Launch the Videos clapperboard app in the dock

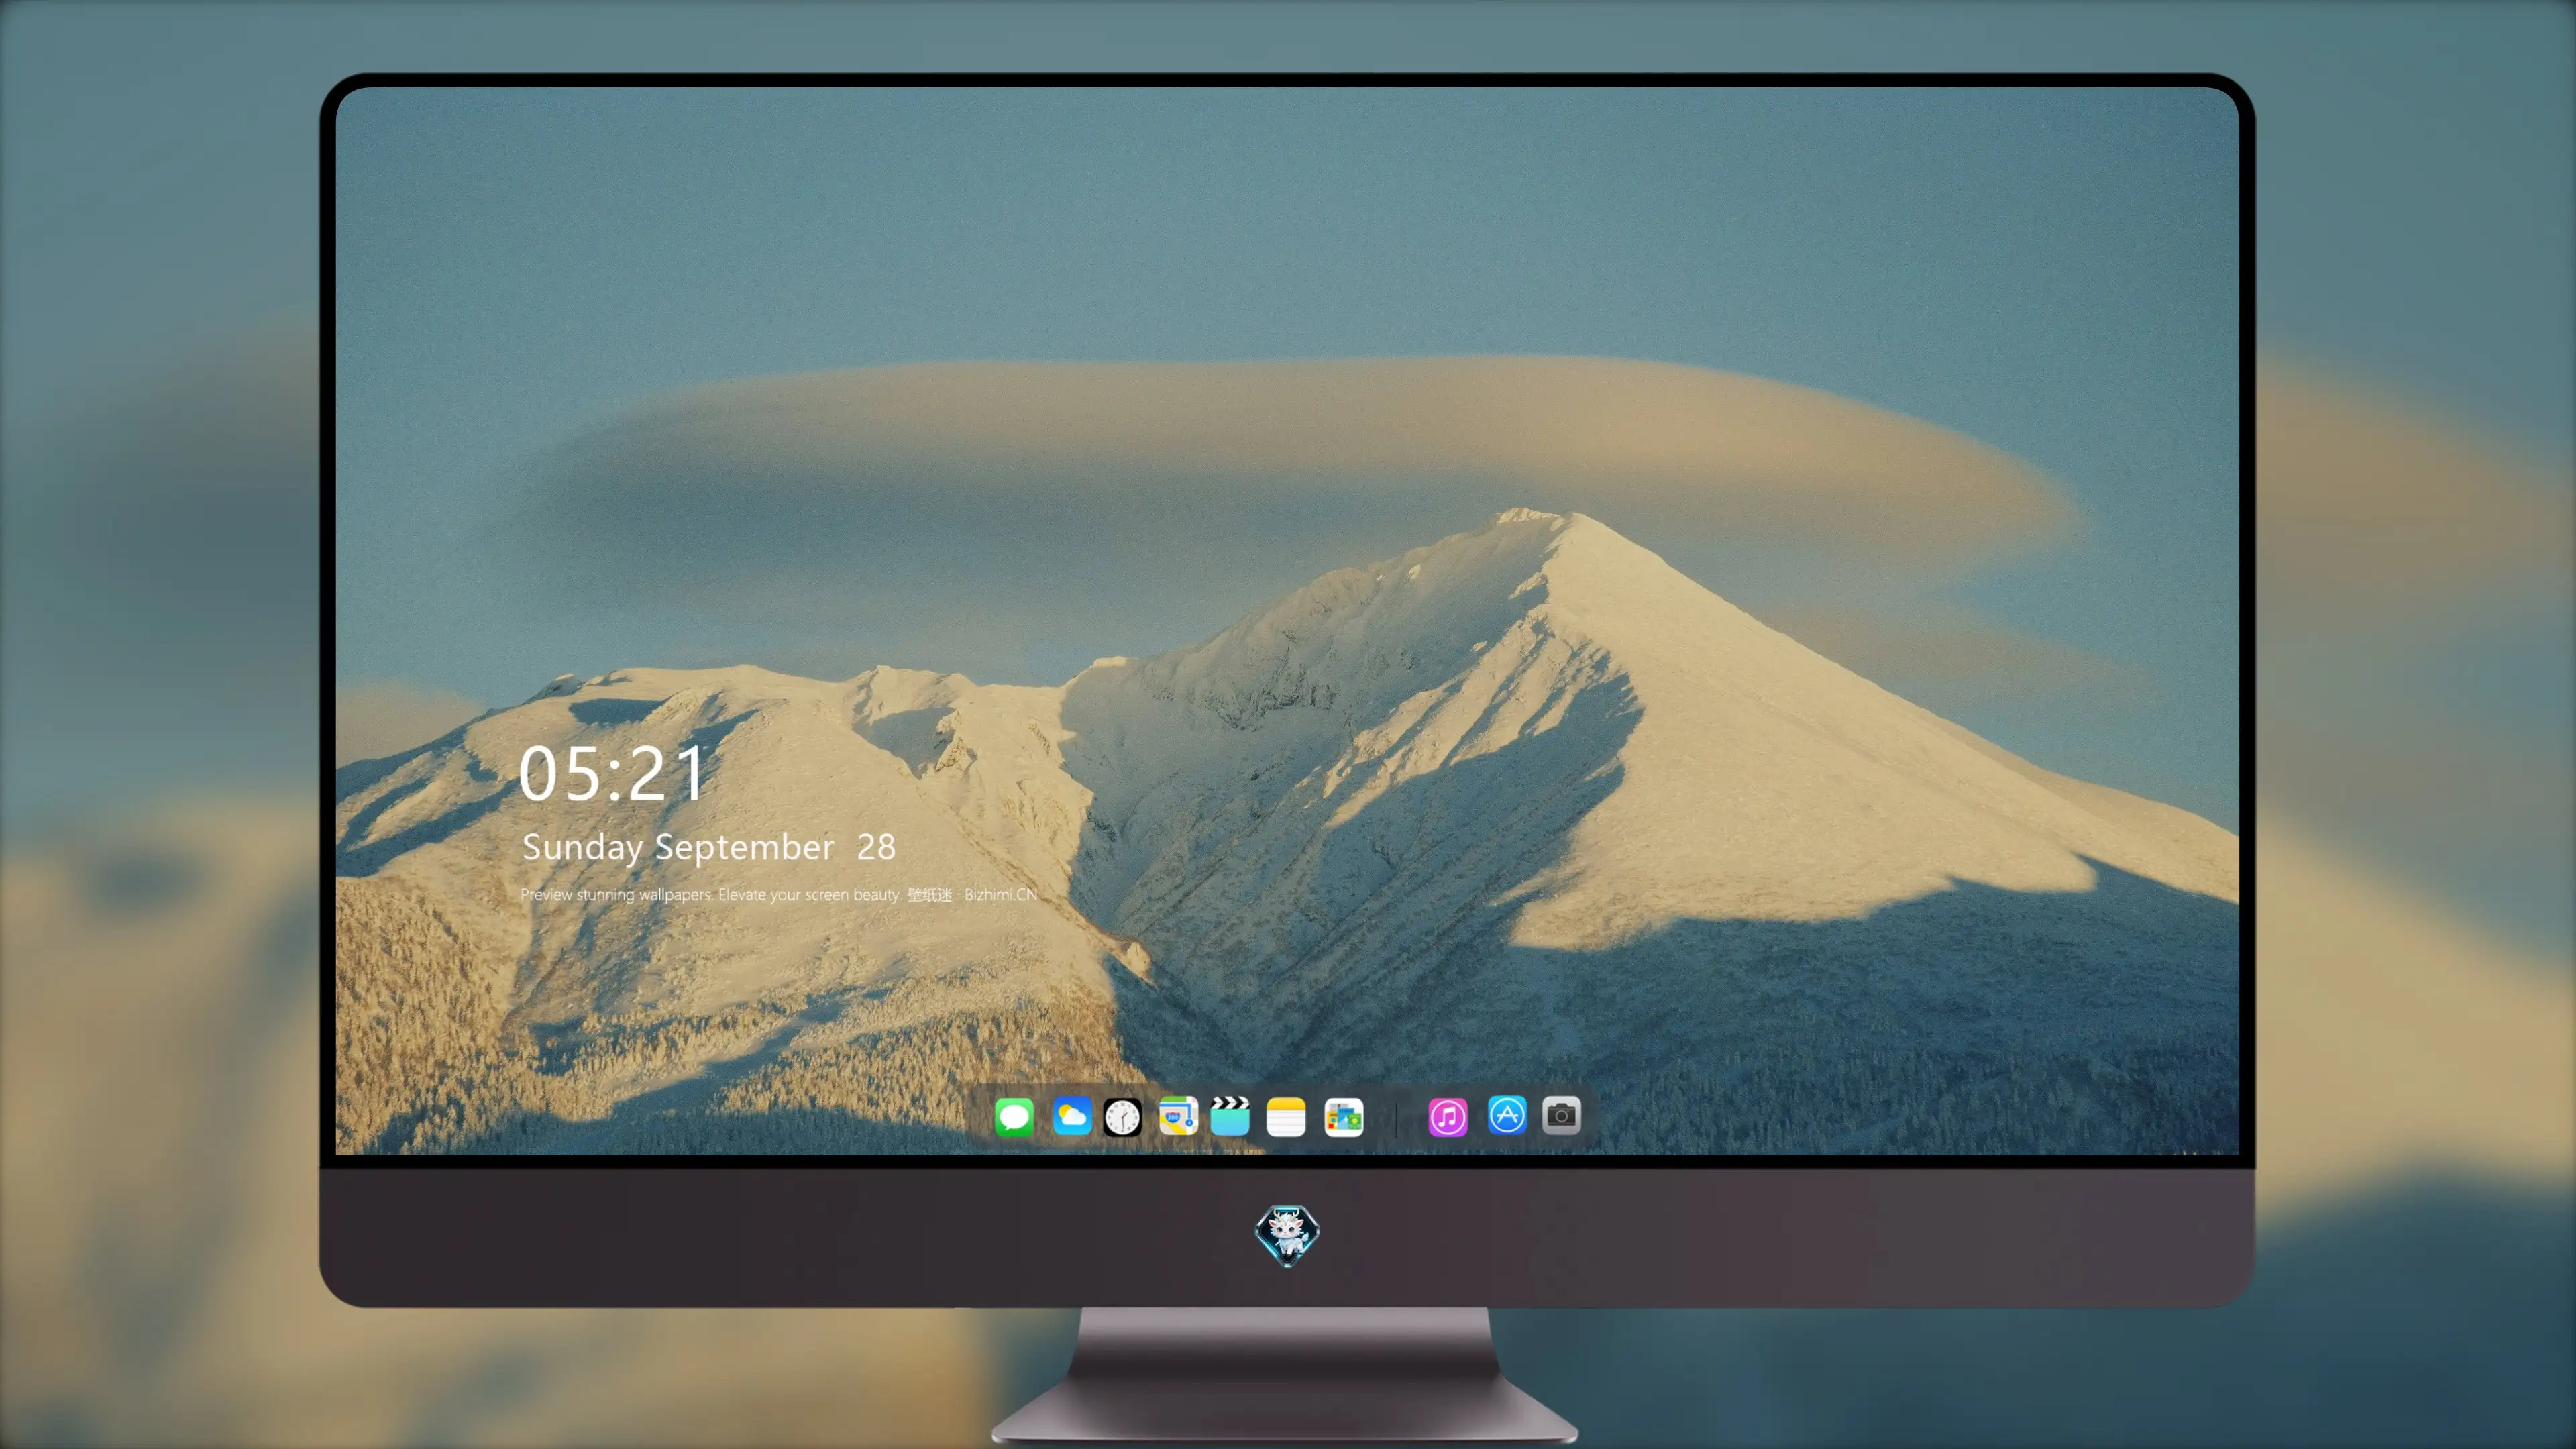click(x=1230, y=1116)
